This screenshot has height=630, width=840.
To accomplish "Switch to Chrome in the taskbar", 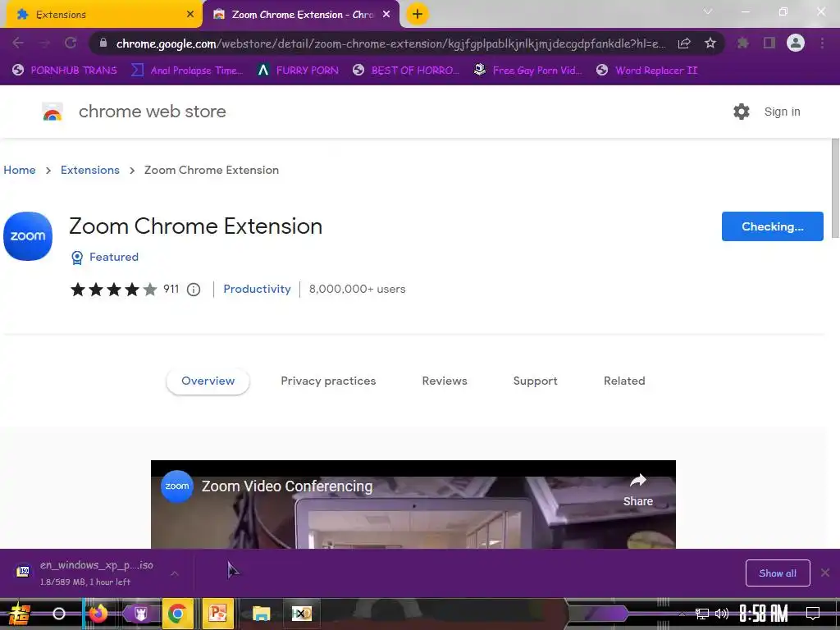I will (177, 614).
